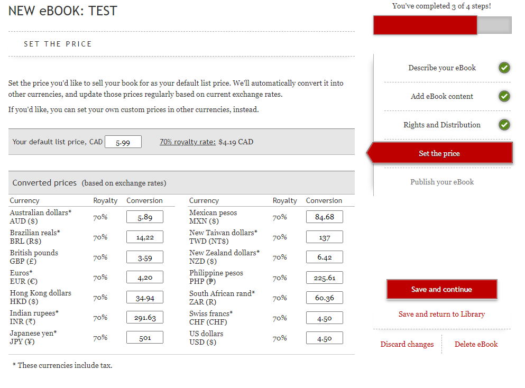The image size is (525, 388).
Task: Go to the Publish your eBook step
Action: click(441, 182)
